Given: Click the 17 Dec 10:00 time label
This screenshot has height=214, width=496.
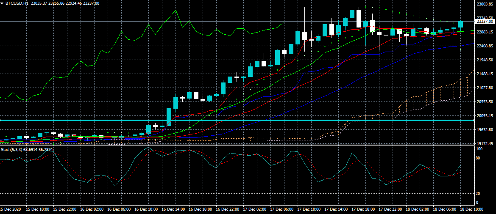Looking at the screenshot, I should [x=309, y=209].
